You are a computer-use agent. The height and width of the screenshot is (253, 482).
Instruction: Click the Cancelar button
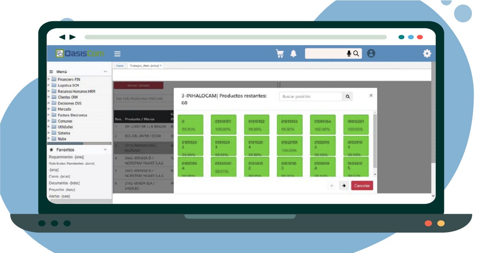click(362, 186)
